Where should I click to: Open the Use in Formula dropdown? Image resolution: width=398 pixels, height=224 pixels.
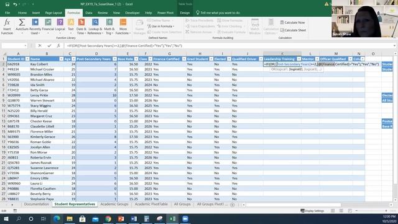[x=161, y=26]
